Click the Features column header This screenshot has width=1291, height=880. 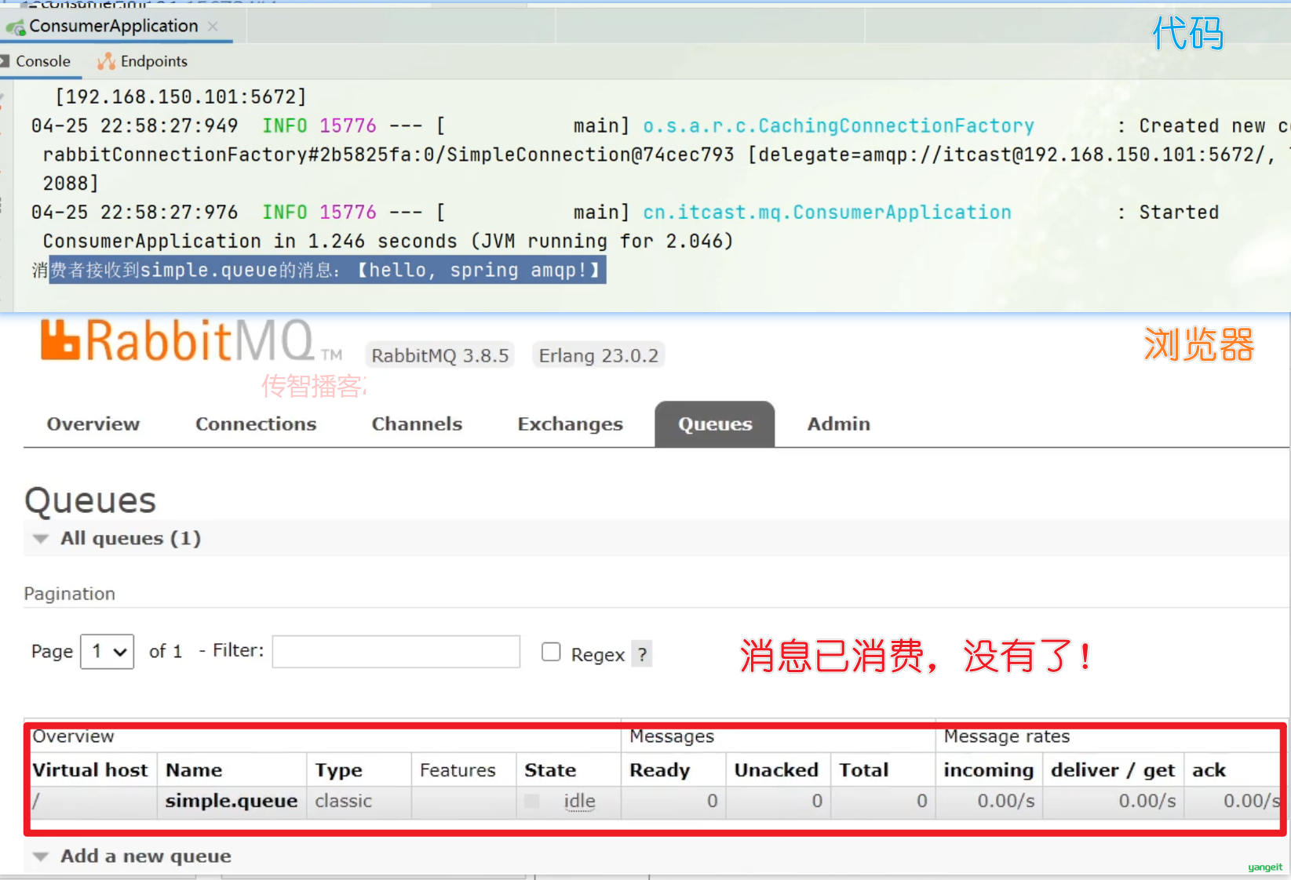coord(458,770)
